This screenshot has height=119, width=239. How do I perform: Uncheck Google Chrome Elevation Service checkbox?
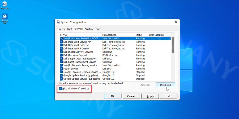click(x=61, y=72)
